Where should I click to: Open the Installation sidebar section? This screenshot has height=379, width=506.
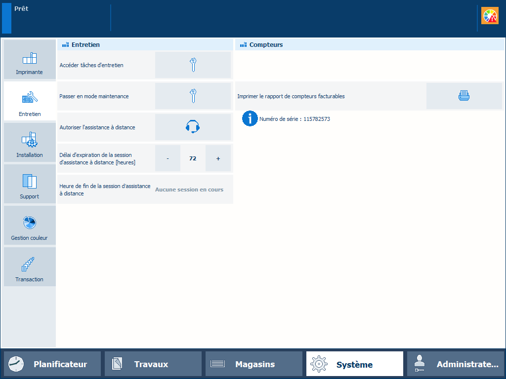tap(30, 143)
